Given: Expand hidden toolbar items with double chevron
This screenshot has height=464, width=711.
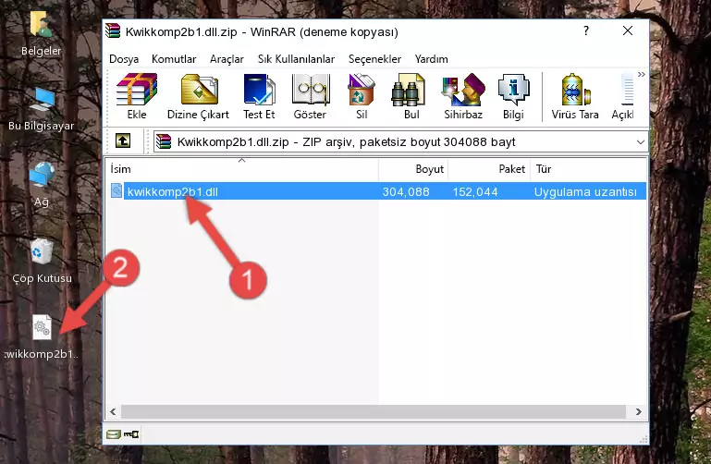Looking at the screenshot, I should 641,75.
